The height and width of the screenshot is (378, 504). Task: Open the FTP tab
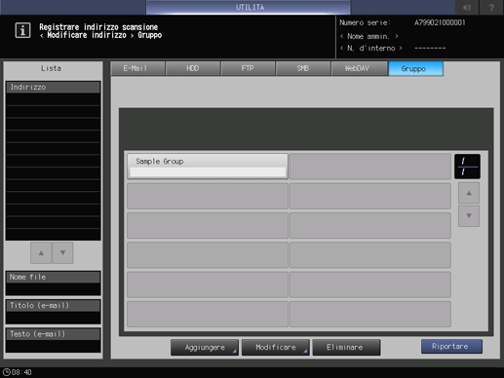pos(248,68)
